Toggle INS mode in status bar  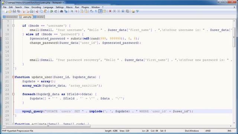click(229, 131)
